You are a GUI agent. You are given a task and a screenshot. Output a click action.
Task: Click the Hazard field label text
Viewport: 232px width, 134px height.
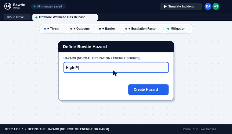pyautogui.click(x=102, y=58)
